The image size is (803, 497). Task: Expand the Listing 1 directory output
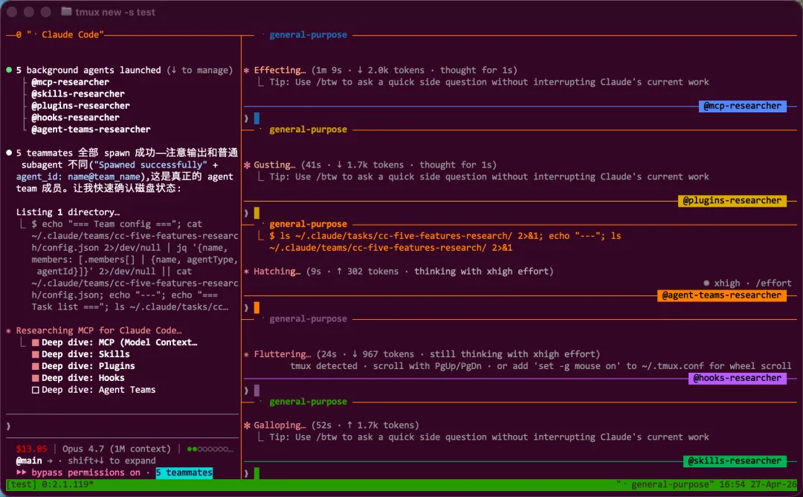(x=68, y=212)
